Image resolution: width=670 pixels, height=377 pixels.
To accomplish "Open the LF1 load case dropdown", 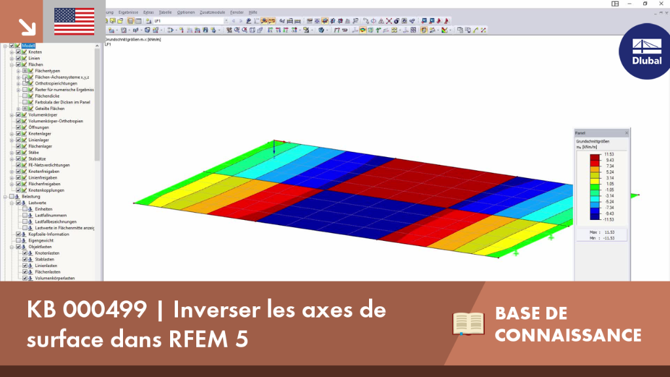I will [x=226, y=21].
